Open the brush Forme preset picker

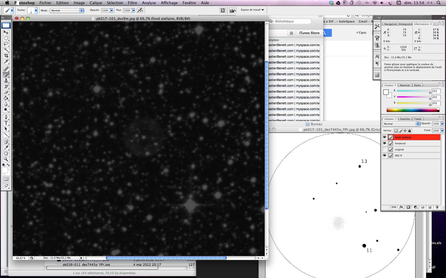[36, 10]
